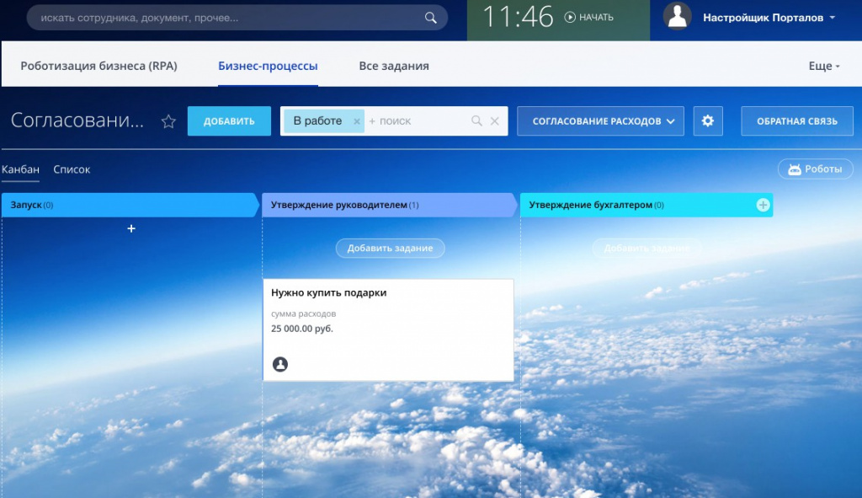Switch to the Канбан view
862x498 pixels.
[x=20, y=169]
